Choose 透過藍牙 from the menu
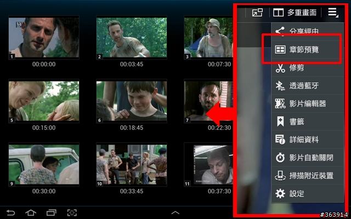This screenshot has width=351, height=219. coord(307,85)
